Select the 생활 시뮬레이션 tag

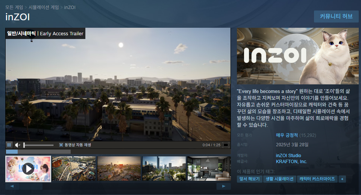tap(279, 179)
